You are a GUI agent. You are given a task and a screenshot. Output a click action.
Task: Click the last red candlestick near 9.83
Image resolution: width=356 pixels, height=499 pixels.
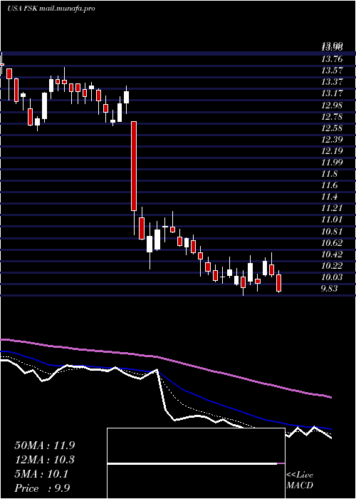[279, 283]
